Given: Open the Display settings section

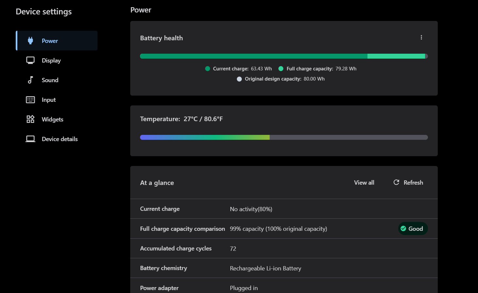Looking at the screenshot, I should tap(51, 61).
